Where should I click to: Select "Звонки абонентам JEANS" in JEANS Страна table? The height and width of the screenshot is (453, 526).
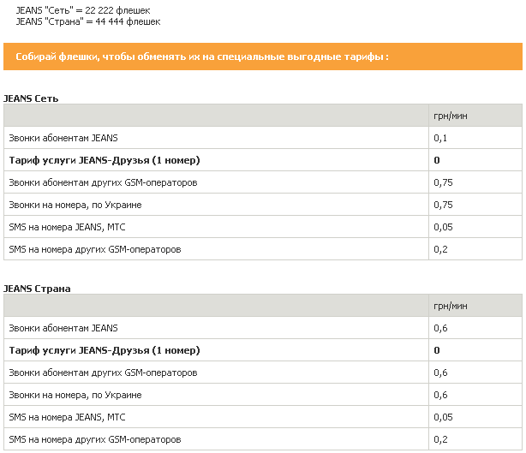[63, 328]
